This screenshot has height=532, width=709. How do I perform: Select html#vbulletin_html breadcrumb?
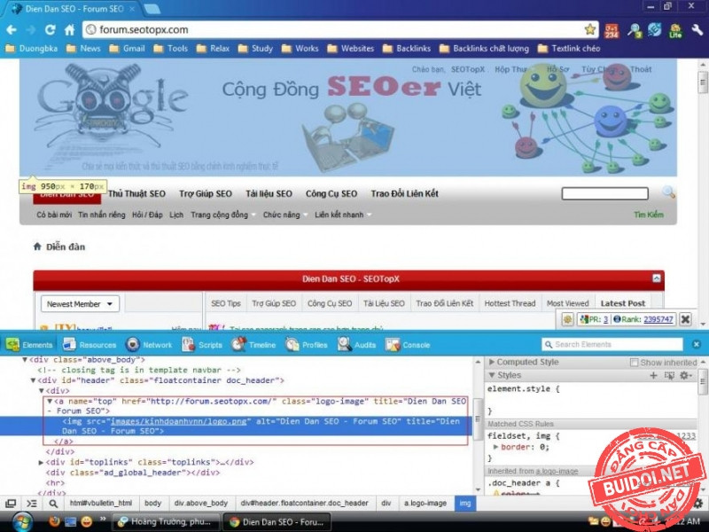101,503
